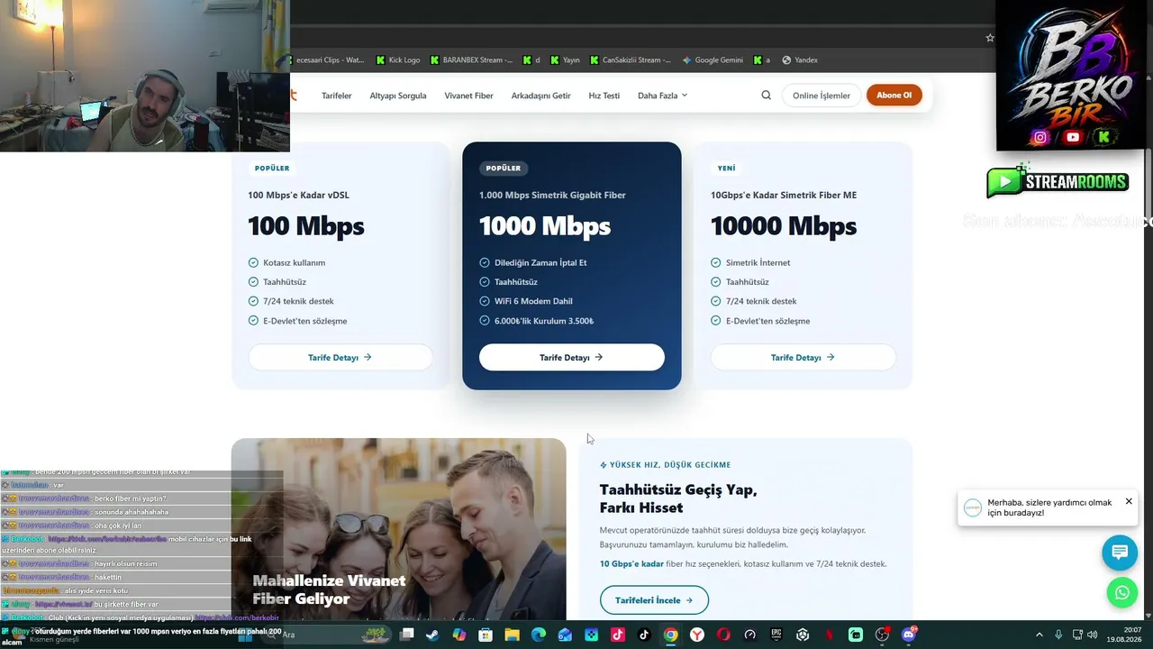This screenshot has height=649, width=1153.
Task: Click the orange Abone Ol button
Action: (x=894, y=95)
